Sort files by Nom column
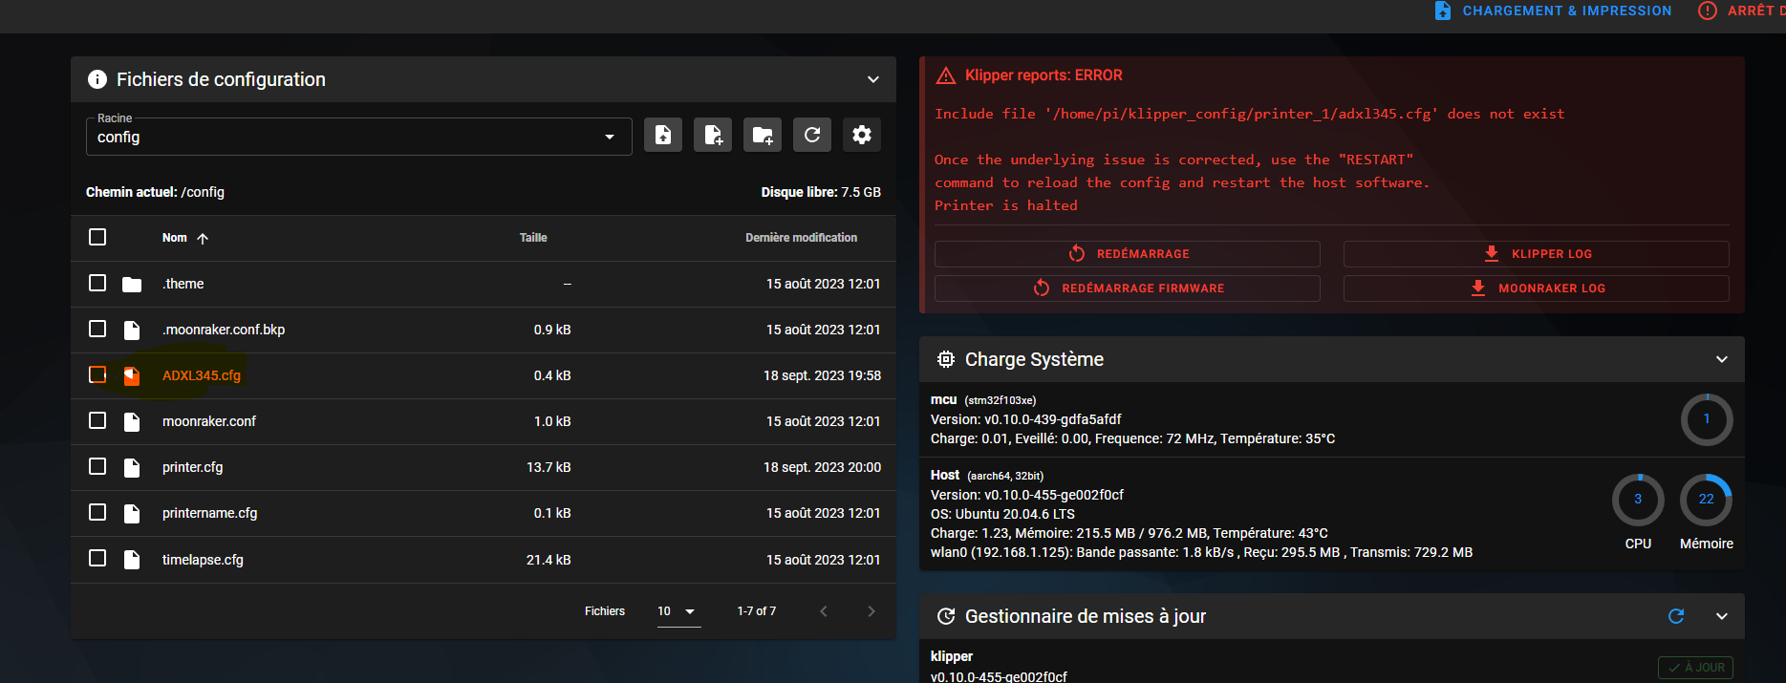This screenshot has width=1786, height=683. (175, 238)
